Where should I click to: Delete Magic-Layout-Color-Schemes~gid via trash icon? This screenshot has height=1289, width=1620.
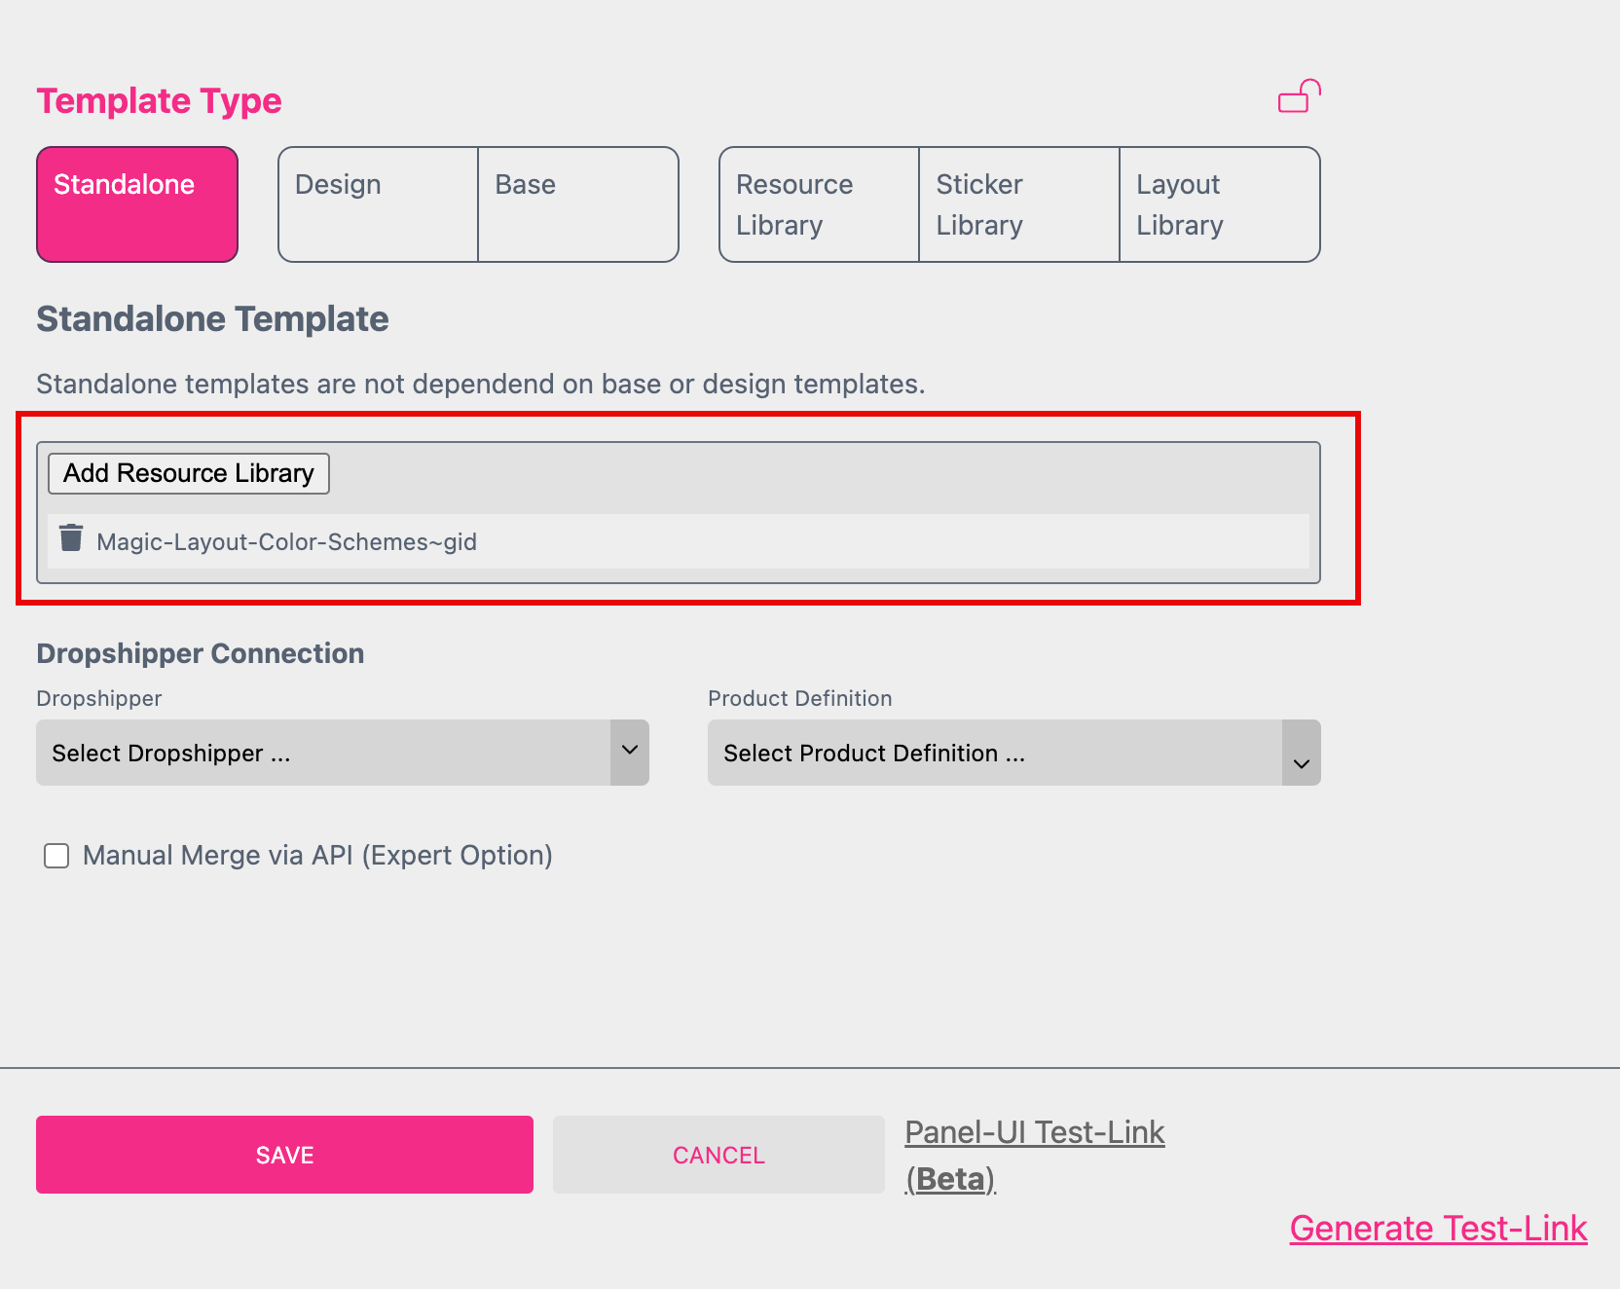[x=71, y=538]
